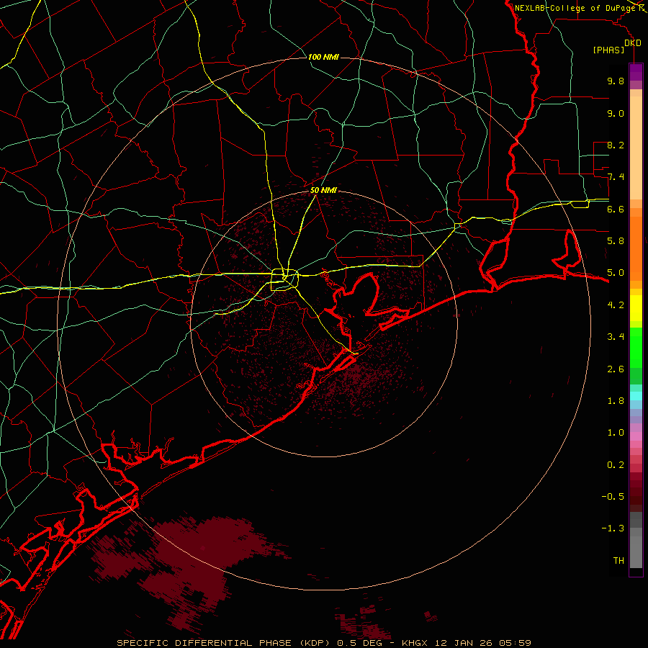648x648 pixels.
Task: Click the 7.4 scale value
Action: point(616,177)
